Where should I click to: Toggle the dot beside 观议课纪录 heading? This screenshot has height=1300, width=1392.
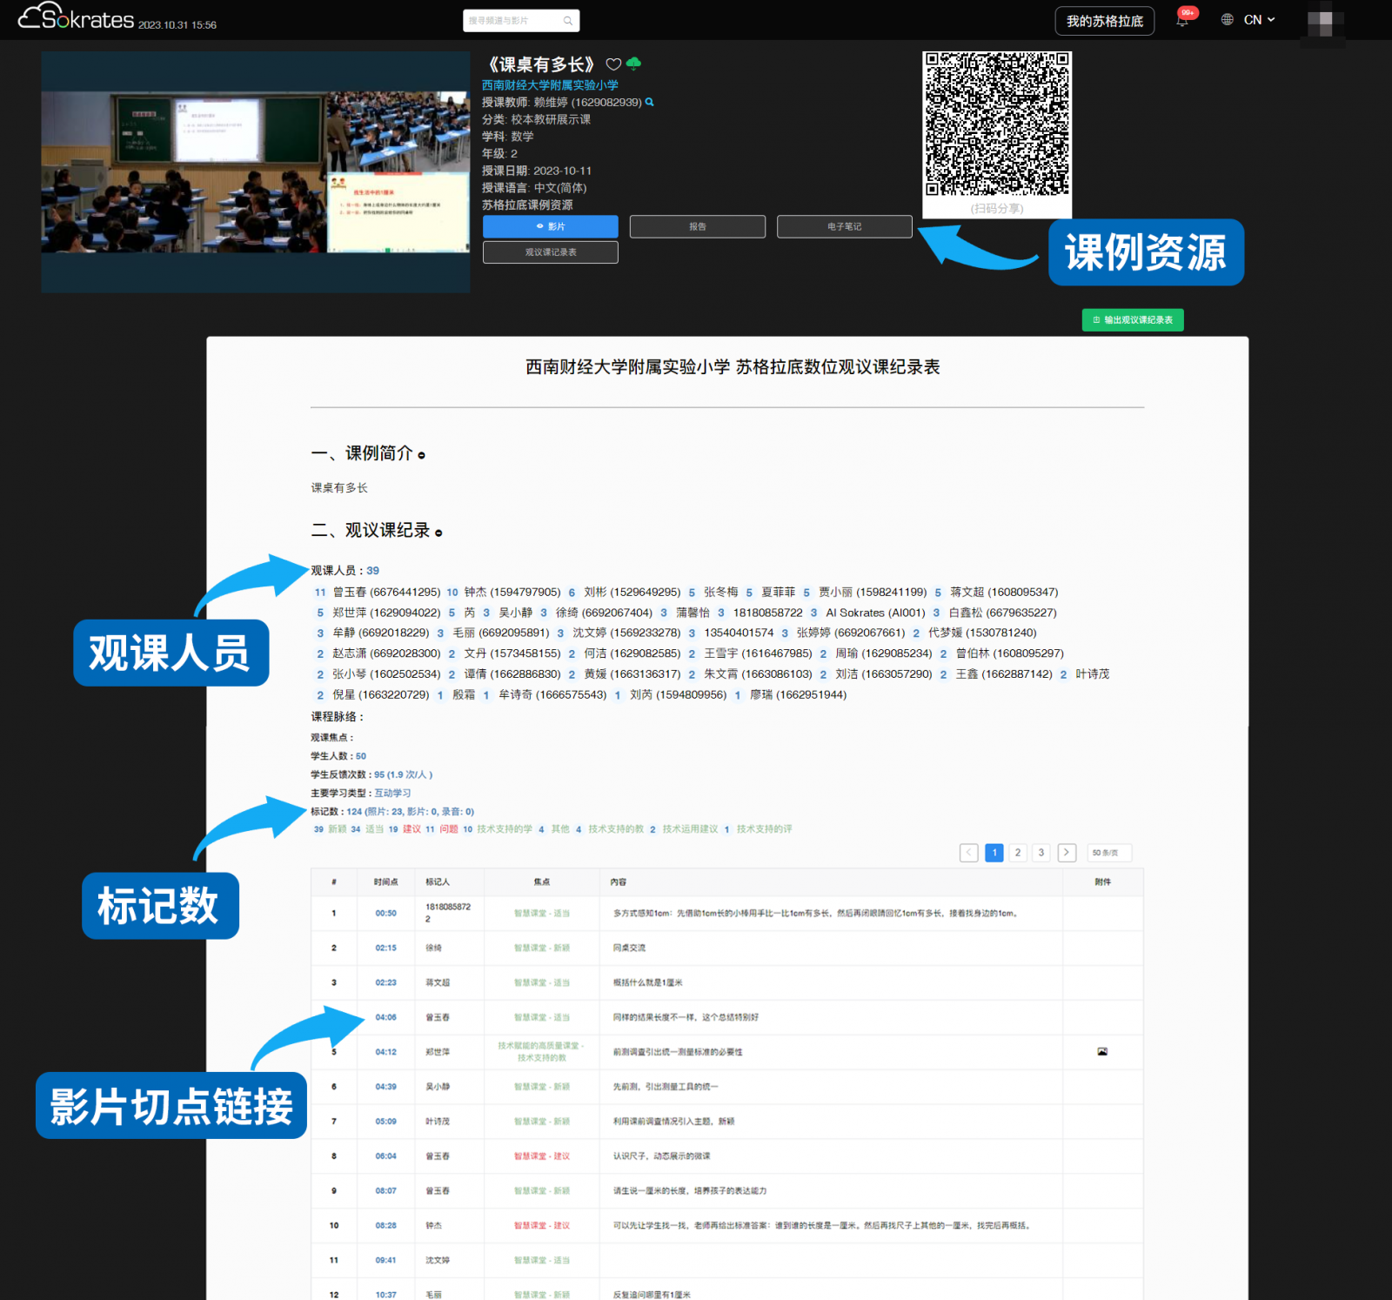[x=438, y=533]
